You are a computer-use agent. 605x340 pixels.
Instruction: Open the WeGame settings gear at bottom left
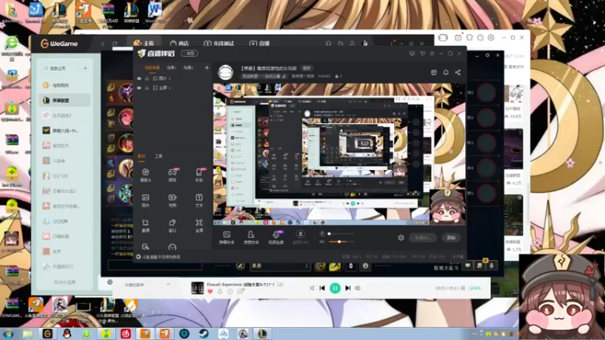110,282
